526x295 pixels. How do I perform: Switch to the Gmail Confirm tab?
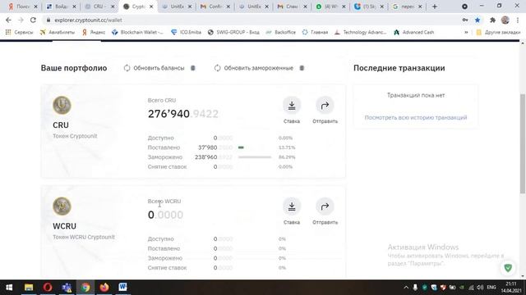point(215,7)
